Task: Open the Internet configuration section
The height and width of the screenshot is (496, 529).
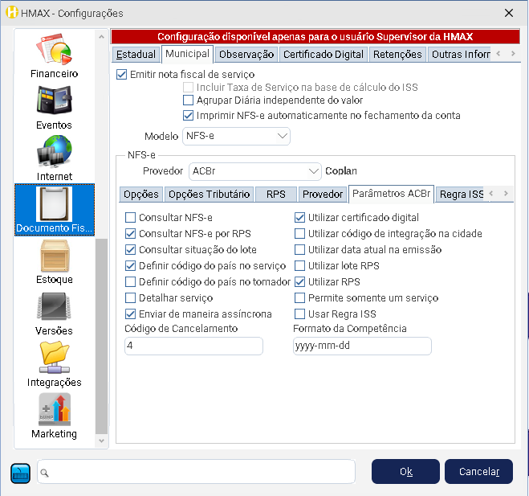Action: 55,157
